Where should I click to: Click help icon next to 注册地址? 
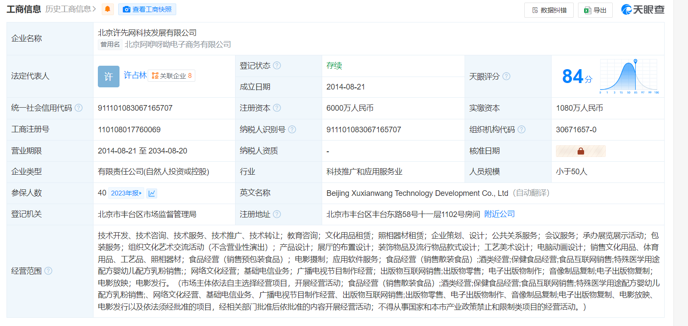[x=277, y=214]
